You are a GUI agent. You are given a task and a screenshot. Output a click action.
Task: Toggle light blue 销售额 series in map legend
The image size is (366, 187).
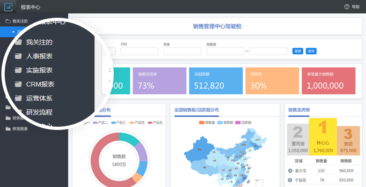point(225,122)
